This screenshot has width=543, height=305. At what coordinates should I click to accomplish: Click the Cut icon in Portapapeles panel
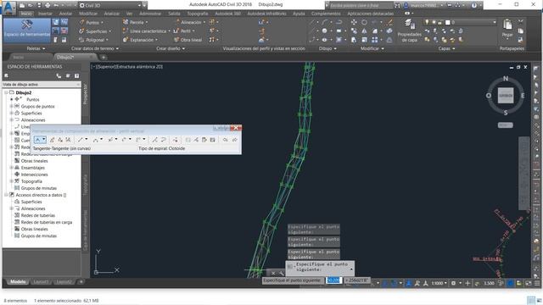(520, 21)
